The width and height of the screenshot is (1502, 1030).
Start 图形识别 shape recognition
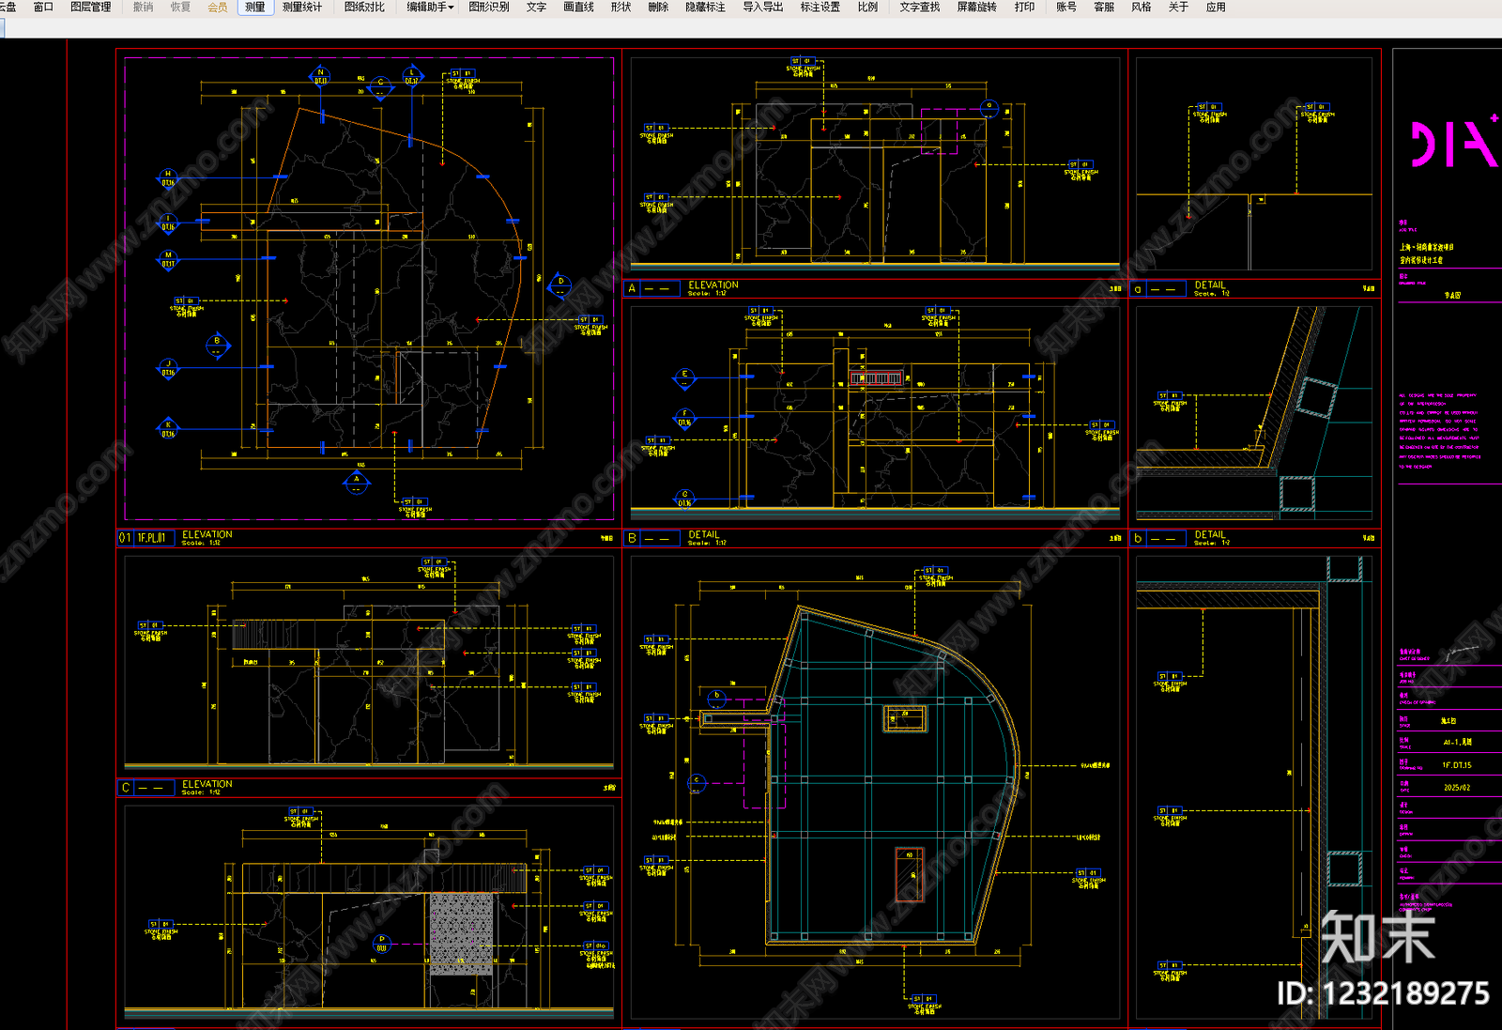click(489, 7)
